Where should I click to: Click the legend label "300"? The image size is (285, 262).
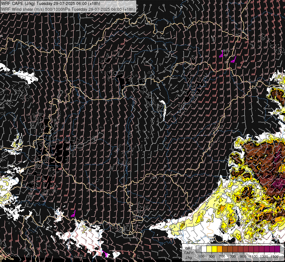coord(212,256)
